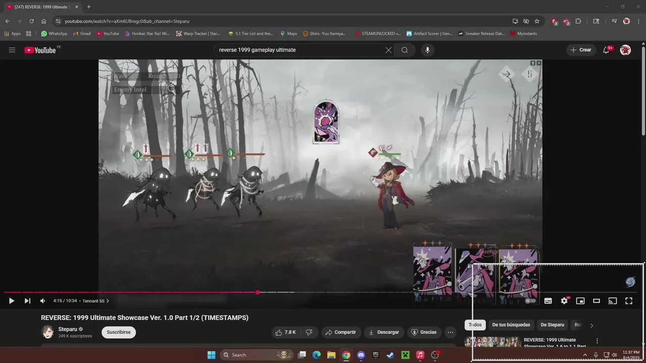Open options for the suggested REVERSE: 1999 video
The width and height of the screenshot is (646, 363).
[x=597, y=341]
